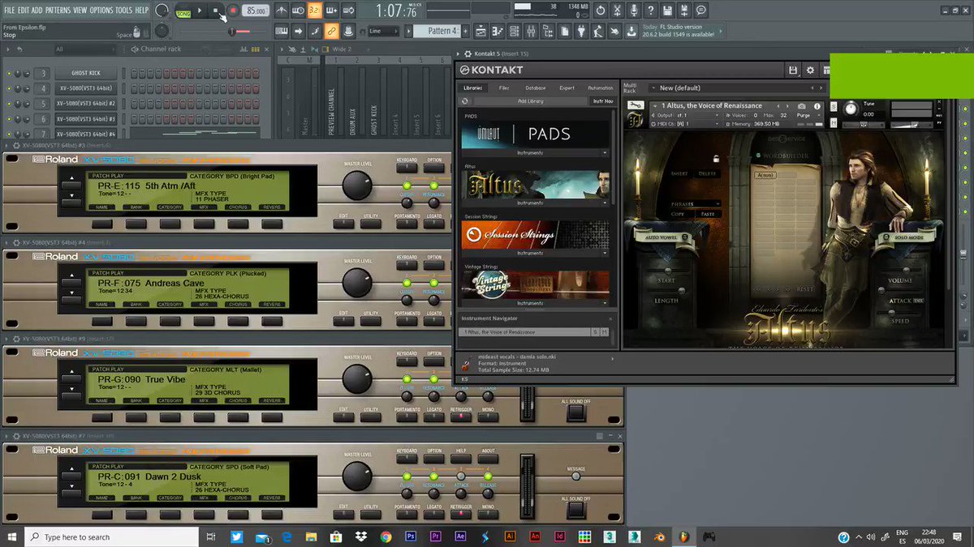Click HELP button on Dawn 2 Dusk XV-5080
The image size is (974, 547).
tap(461, 459)
